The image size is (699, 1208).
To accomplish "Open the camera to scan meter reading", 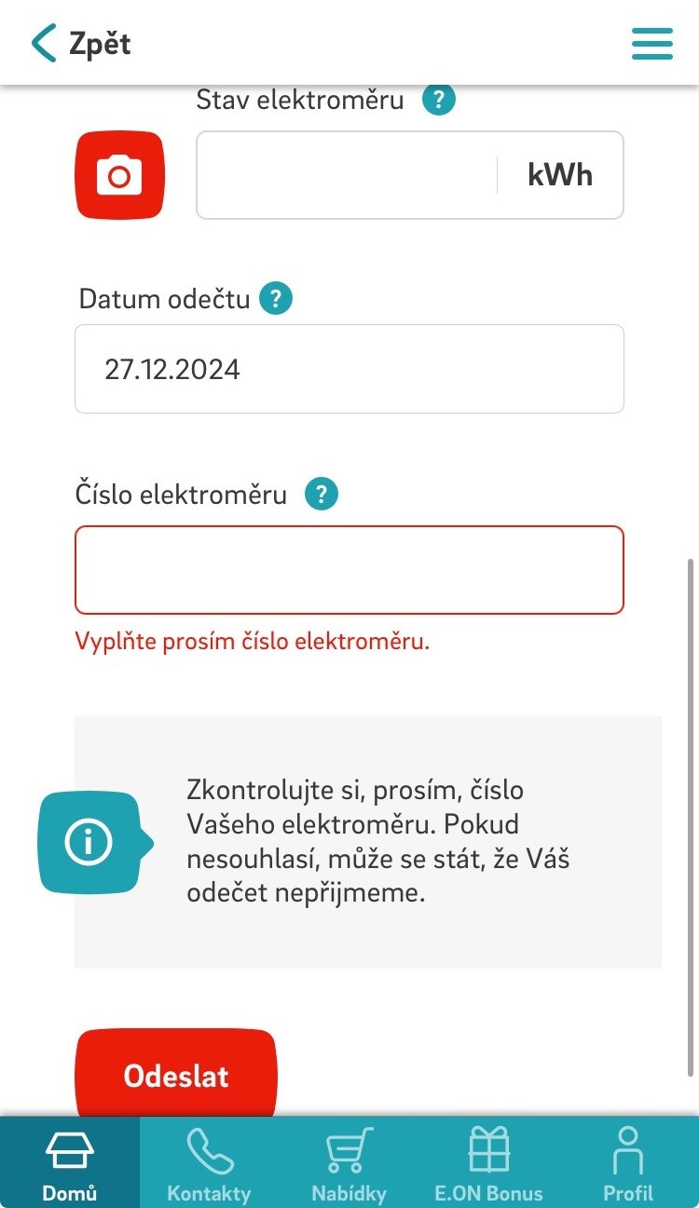I will click(119, 175).
